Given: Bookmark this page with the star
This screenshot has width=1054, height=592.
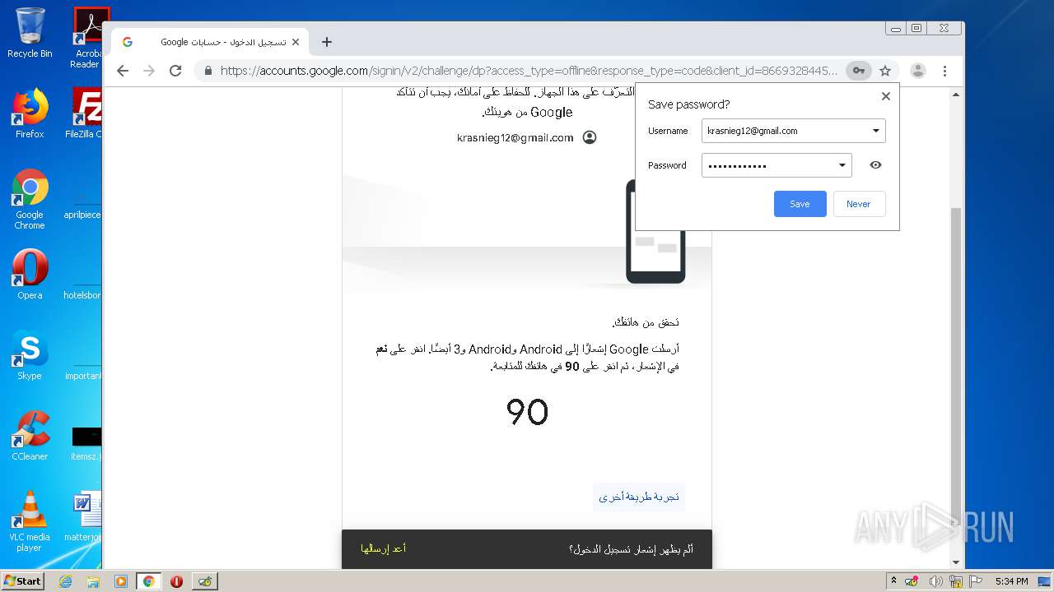Looking at the screenshot, I should click(885, 71).
